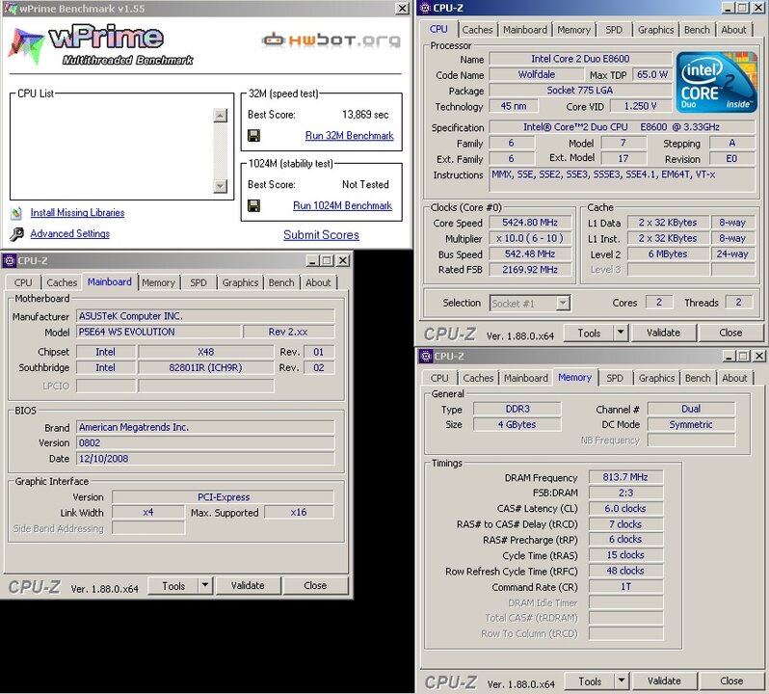Screen dimensions: 769x694
Task: Click the Rated FSB value 2169.92 MHz
Action: point(530,270)
